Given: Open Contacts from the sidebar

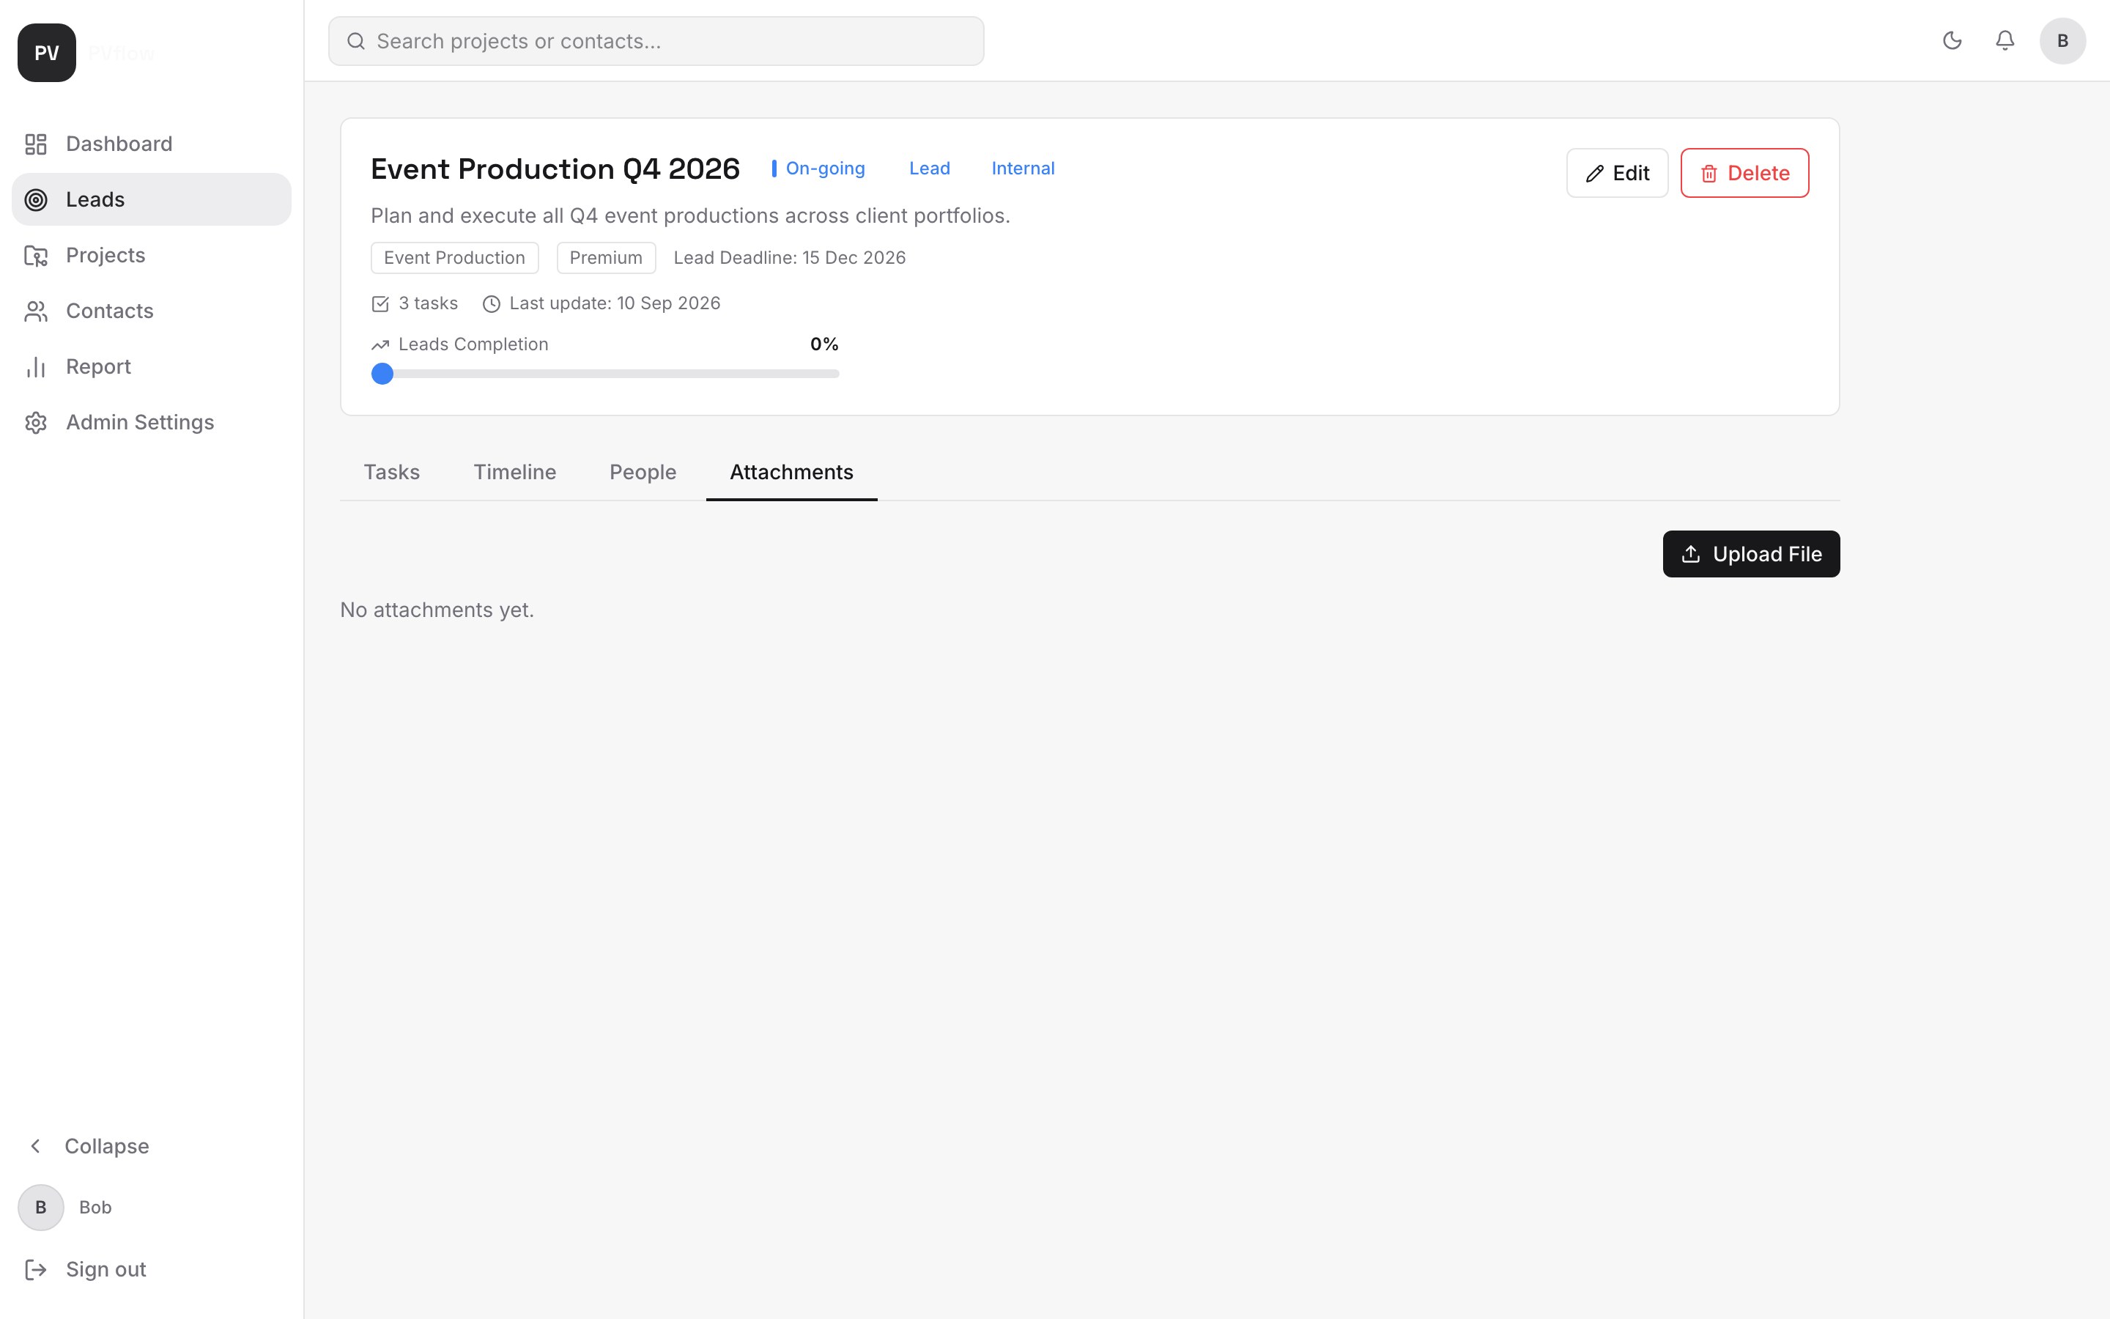Looking at the screenshot, I should click(x=152, y=311).
